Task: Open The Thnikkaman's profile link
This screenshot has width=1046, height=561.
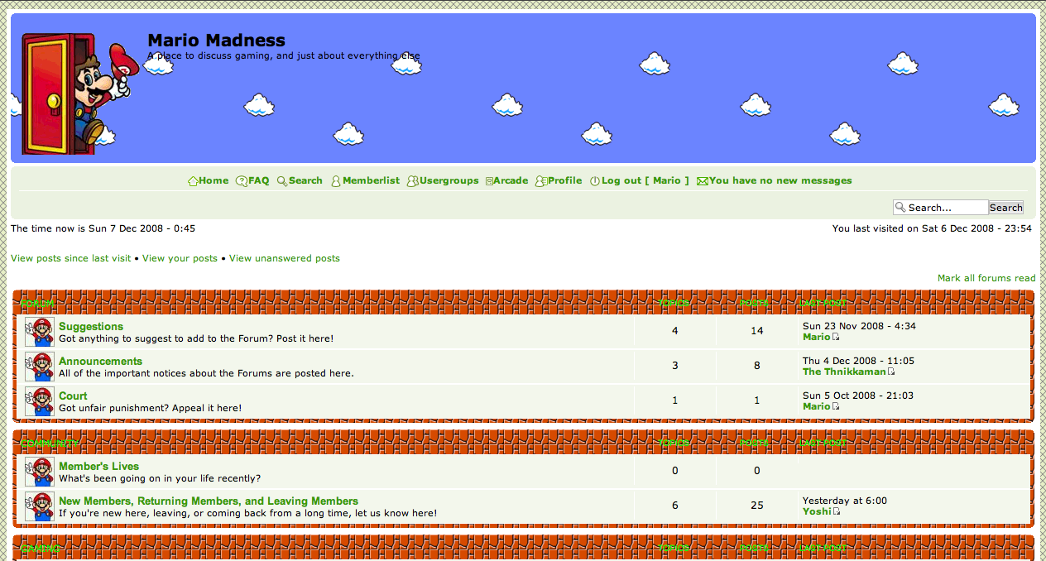Action: 844,372
